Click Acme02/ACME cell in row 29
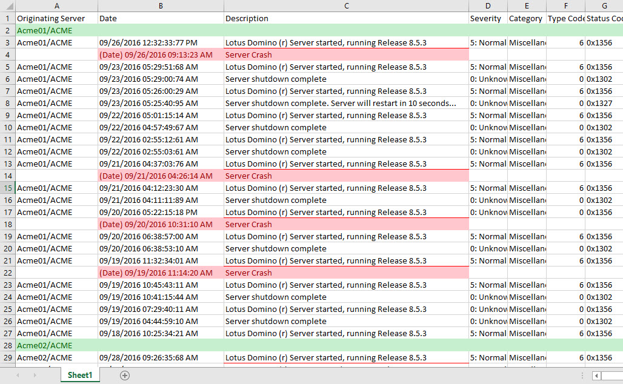623x384 pixels. (57, 358)
